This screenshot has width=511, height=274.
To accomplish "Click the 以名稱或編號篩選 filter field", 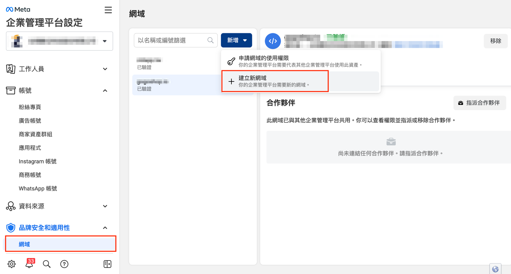I will coord(176,40).
